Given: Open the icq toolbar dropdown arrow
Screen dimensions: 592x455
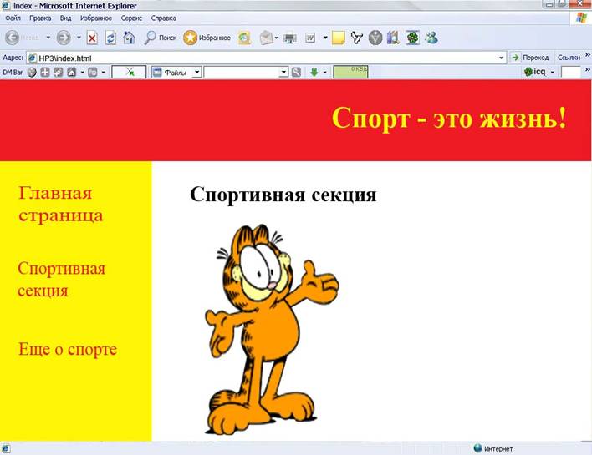Looking at the screenshot, I should pyautogui.click(x=552, y=72).
